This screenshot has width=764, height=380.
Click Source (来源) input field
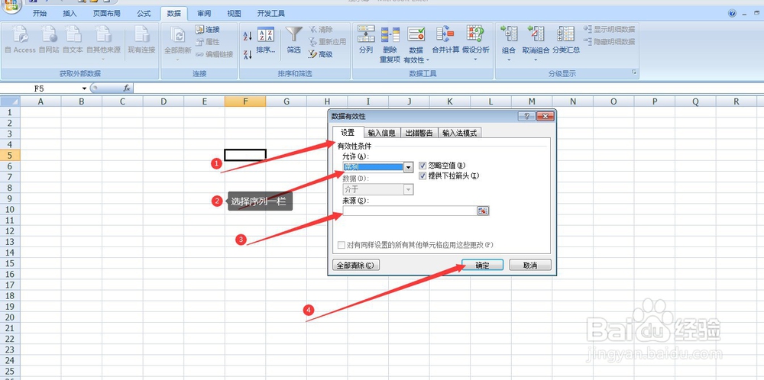(x=410, y=211)
